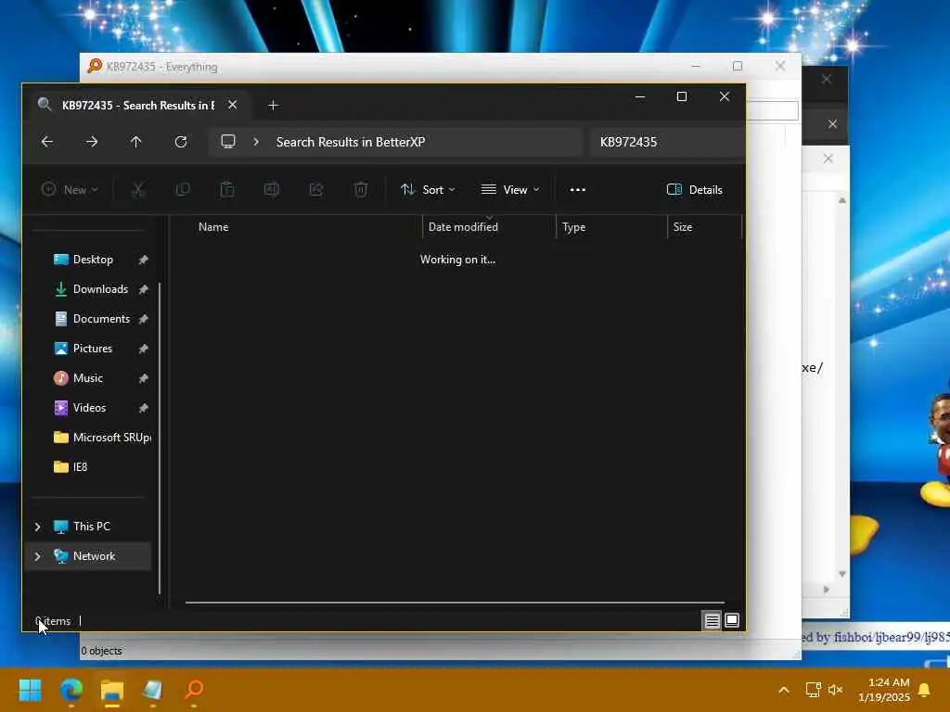Open the See more ellipsis menu
950x712 pixels.
578,189
